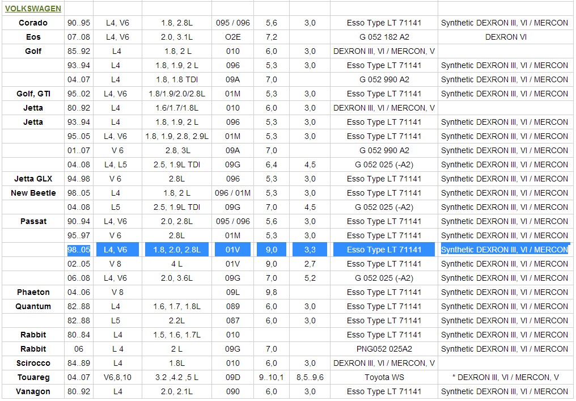
Task: Click the * DEXRON III, VI / MERCON, V cell
Action: pos(506,378)
